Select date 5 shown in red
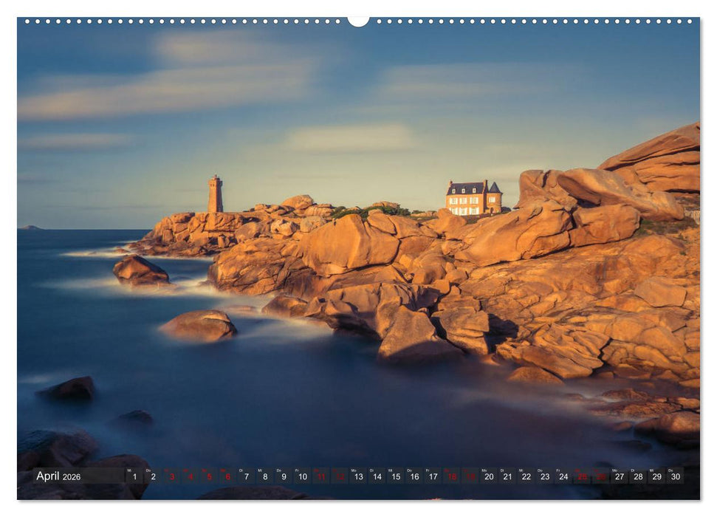This screenshot has width=717, height=517. 208,477
